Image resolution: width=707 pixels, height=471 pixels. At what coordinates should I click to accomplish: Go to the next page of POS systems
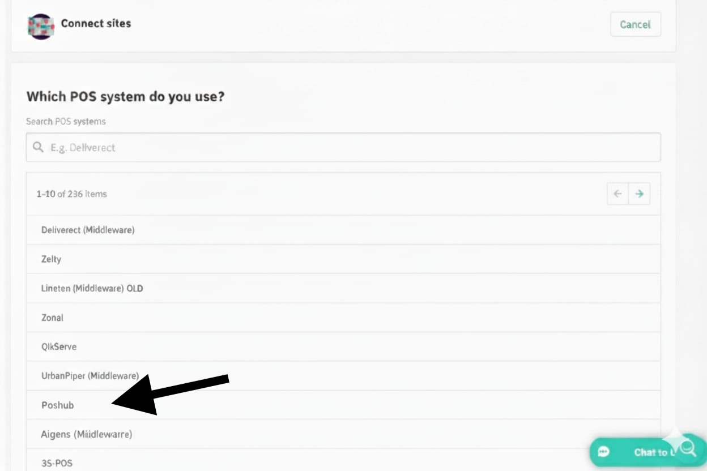coord(641,193)
